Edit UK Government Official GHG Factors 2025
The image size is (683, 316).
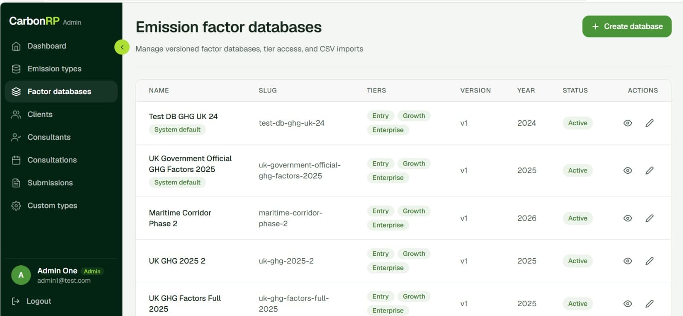649,170
